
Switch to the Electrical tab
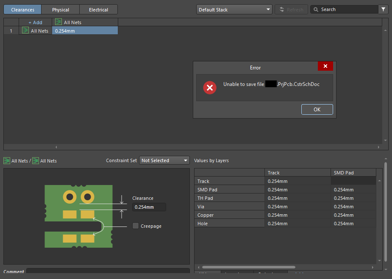[x=98, y=9]
